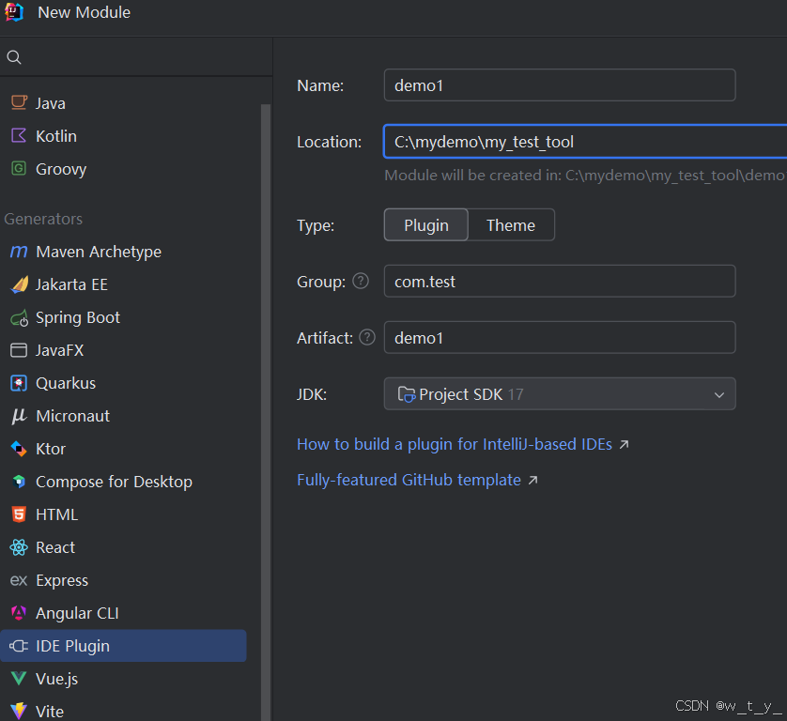
Task: Click the Artifact help question mark
Action: [x=367, y=337]
